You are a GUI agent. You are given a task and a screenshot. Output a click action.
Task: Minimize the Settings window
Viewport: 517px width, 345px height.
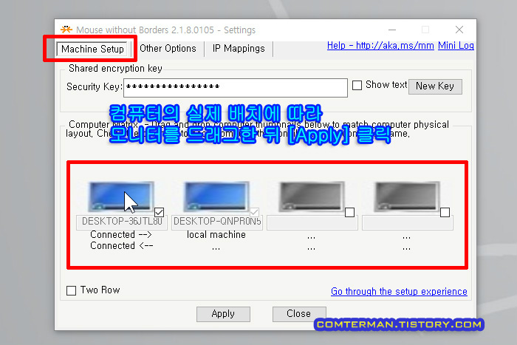pos(392,30)
